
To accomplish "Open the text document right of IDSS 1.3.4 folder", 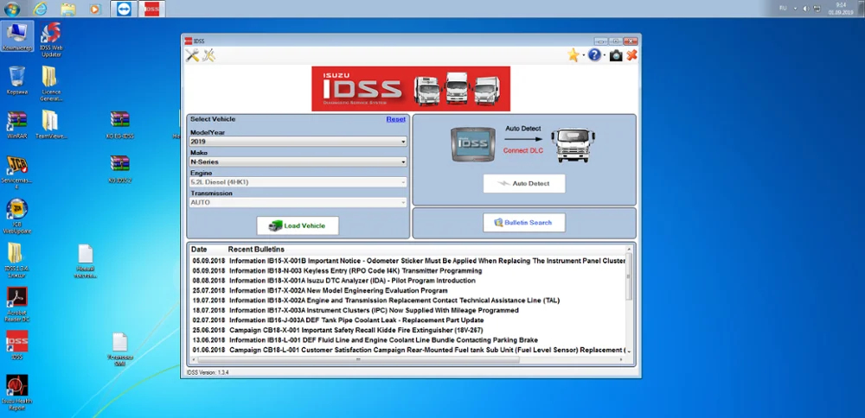I will click(85, 262).
